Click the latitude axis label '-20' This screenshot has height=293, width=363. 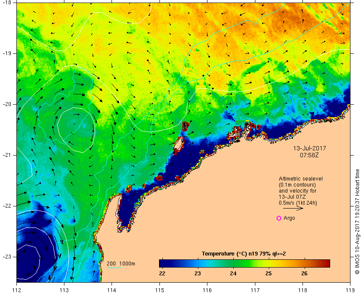pos(7,104)
